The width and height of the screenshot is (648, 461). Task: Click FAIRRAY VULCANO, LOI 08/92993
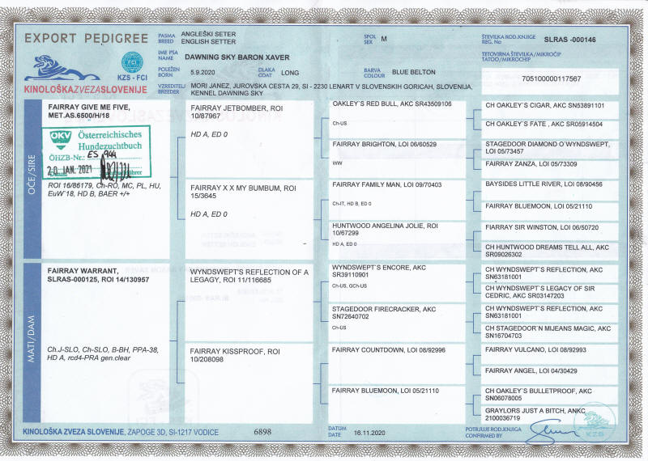pos(535,349)
